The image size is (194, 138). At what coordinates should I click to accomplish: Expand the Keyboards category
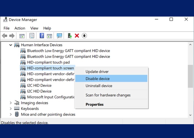point(11,109)
